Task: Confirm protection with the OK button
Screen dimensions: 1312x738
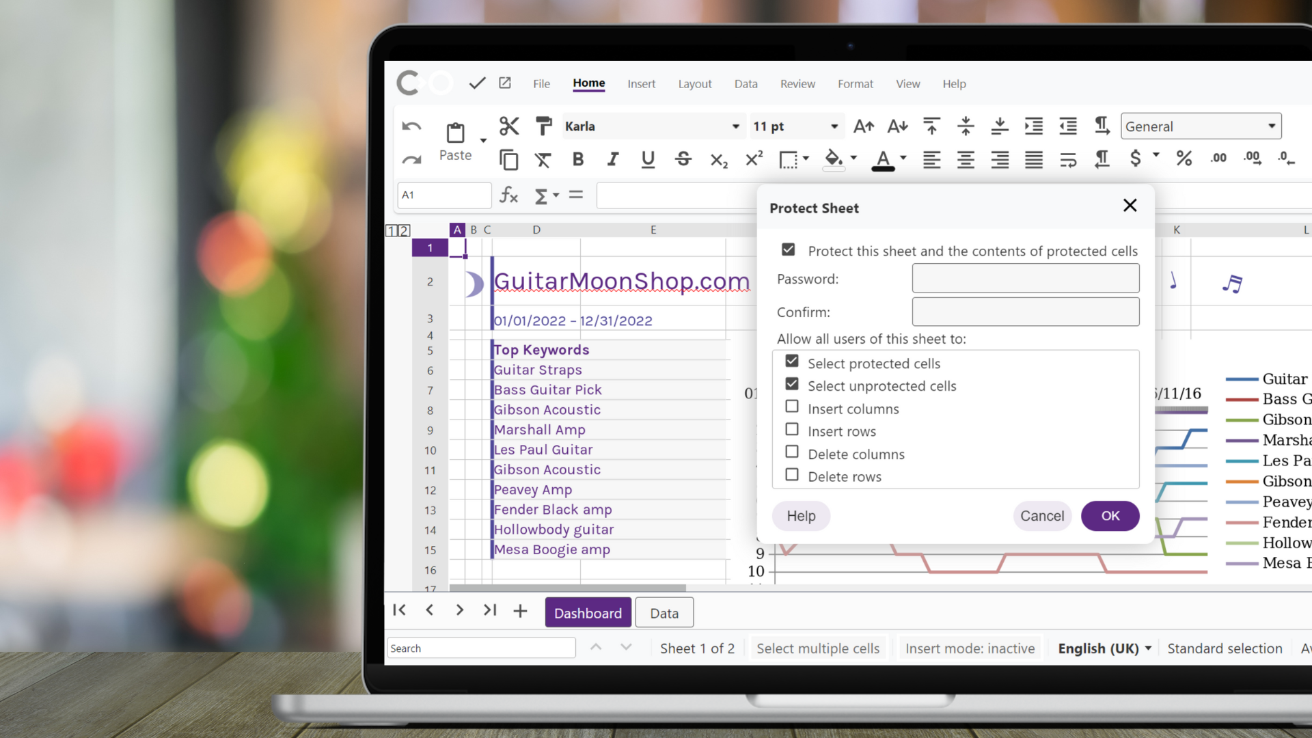Action: pyautogui.click(x=1110, y=516)
